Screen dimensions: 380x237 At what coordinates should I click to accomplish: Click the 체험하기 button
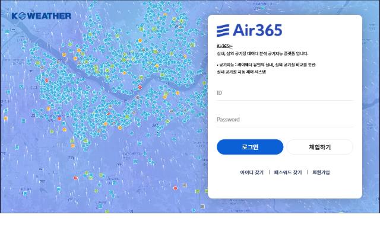(x=320, y=147)
